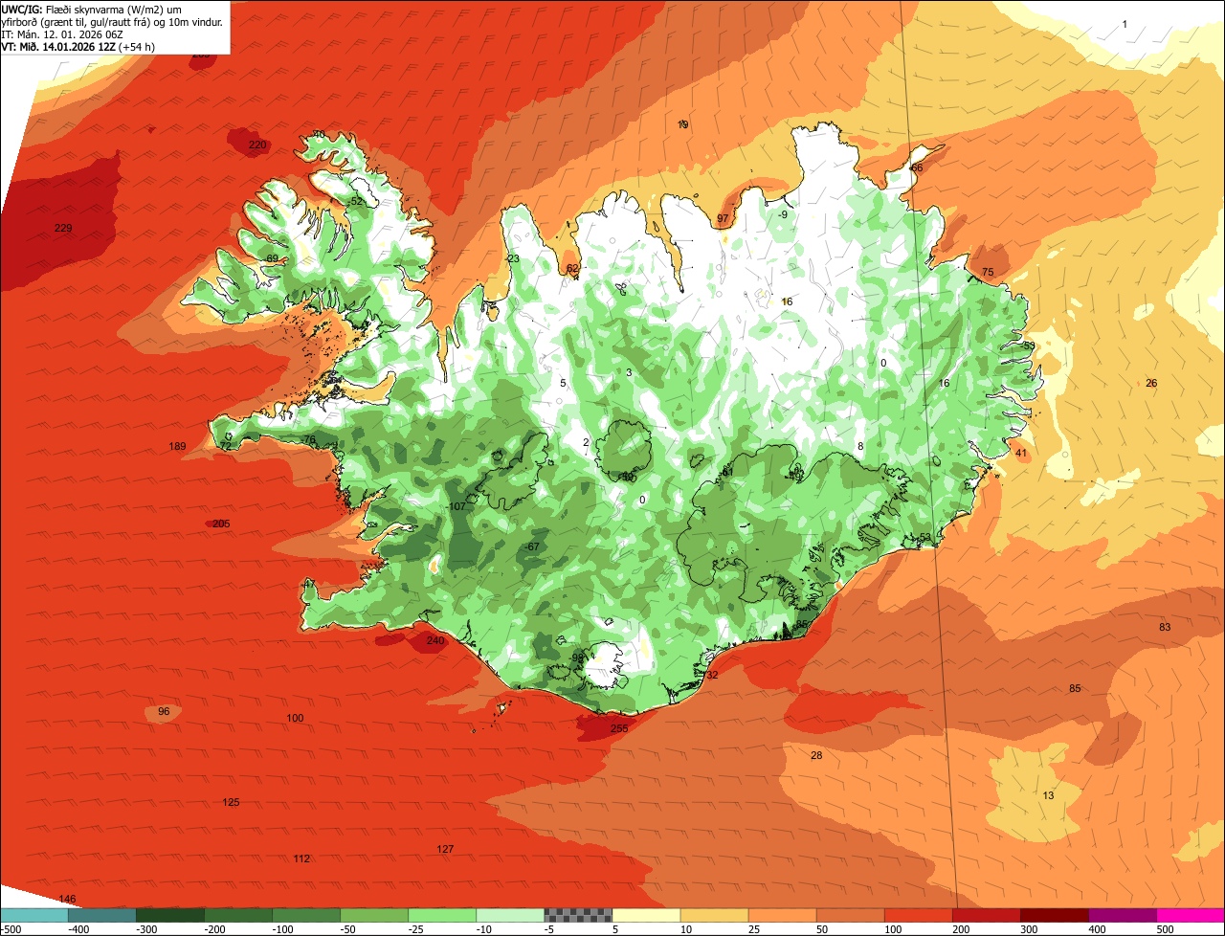Click the pale yellow 5 to 10 legend swatch
Viewport: 1225px width, 936px height.
(x=646, y=915)
